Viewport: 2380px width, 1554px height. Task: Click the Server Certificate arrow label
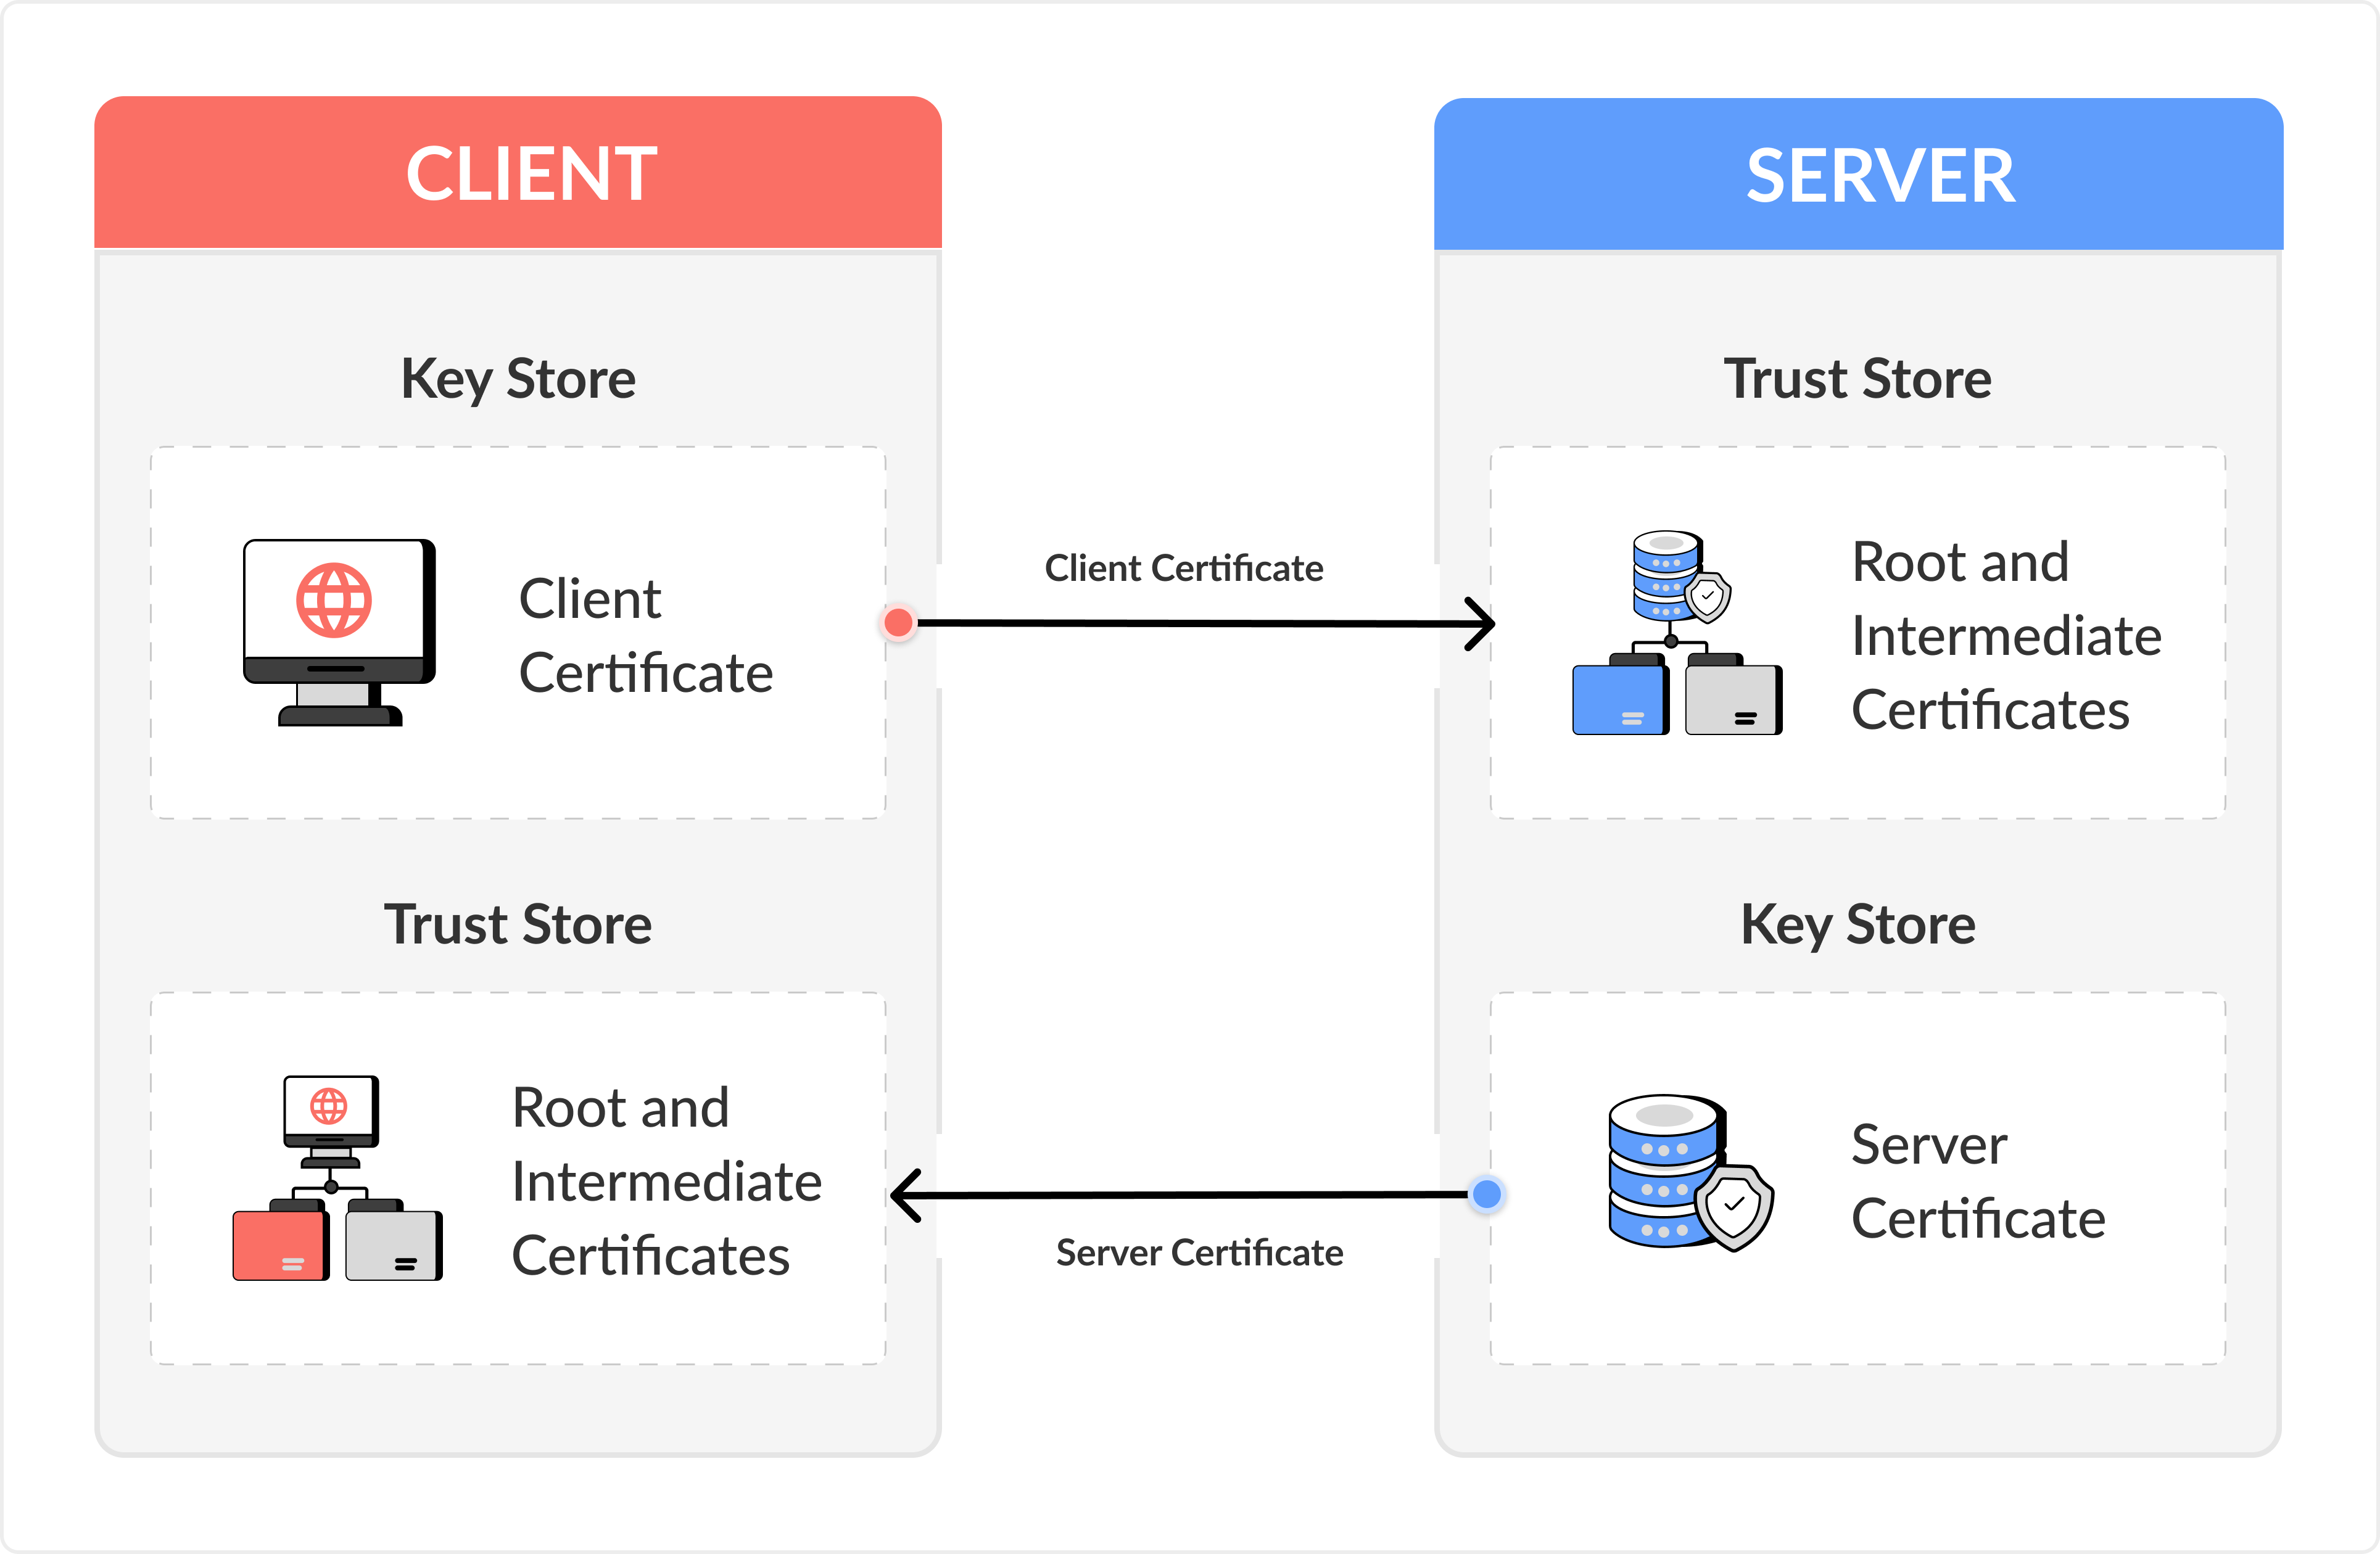(1199, 1252)
